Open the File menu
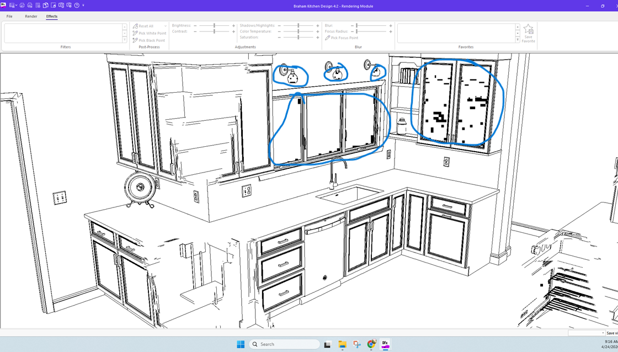Screen dimensions: 618x352 pyautogui.click(x=9, y=17)
